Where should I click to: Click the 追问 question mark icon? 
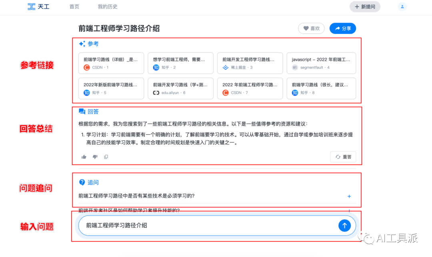[82, 182]
